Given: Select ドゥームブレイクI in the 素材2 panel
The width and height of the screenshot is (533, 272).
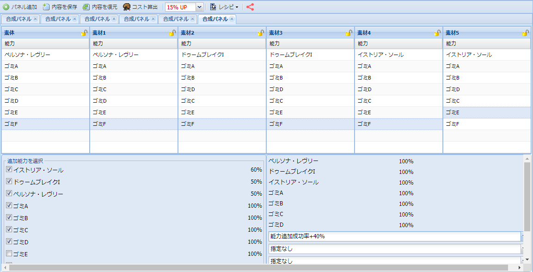Looking at the screenshot, I should point(222,55).
